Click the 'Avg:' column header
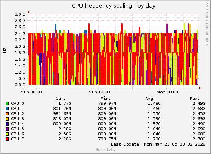Screen dimensions: 211x154 point(150,99)
